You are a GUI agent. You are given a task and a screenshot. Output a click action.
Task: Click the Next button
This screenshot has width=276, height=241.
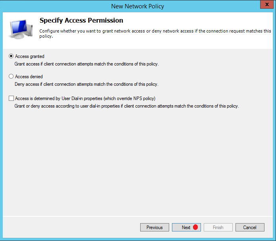click(186, 227)
